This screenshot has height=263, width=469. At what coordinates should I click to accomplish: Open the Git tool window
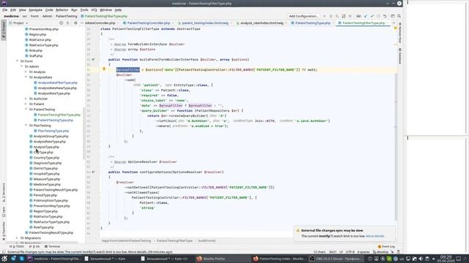point(34,247)
